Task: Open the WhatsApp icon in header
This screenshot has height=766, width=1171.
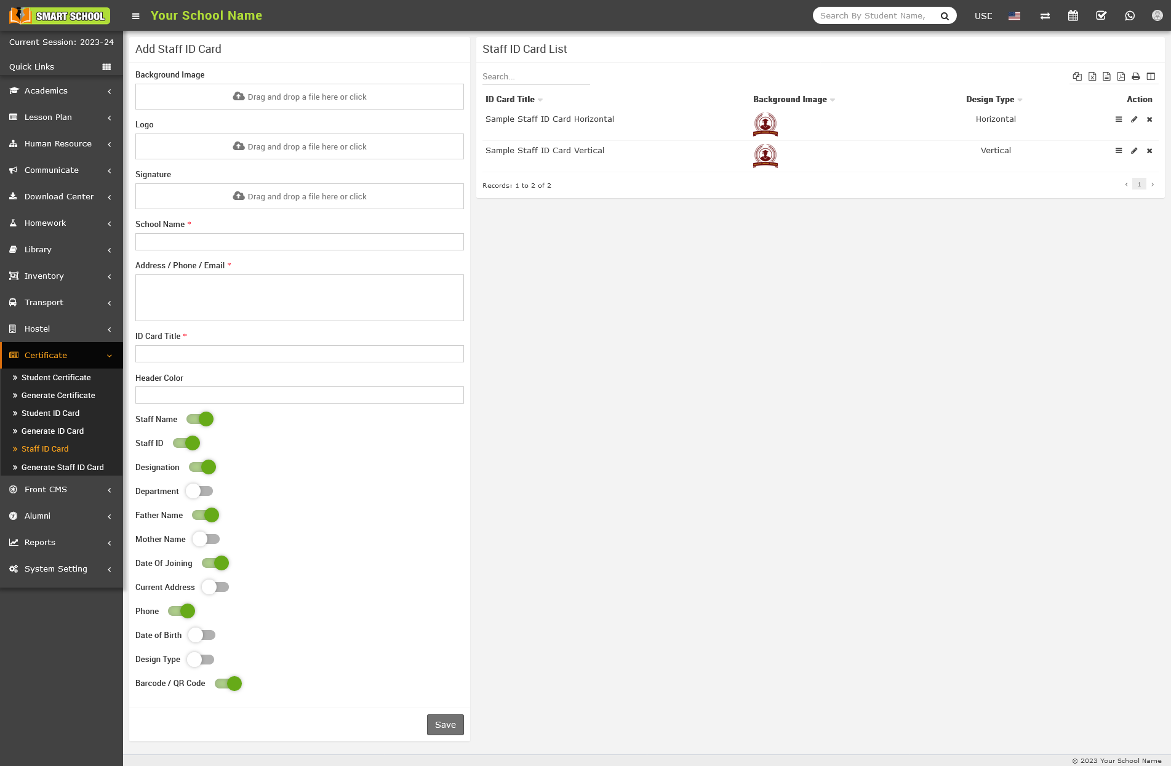Action: pos(1129,16)
